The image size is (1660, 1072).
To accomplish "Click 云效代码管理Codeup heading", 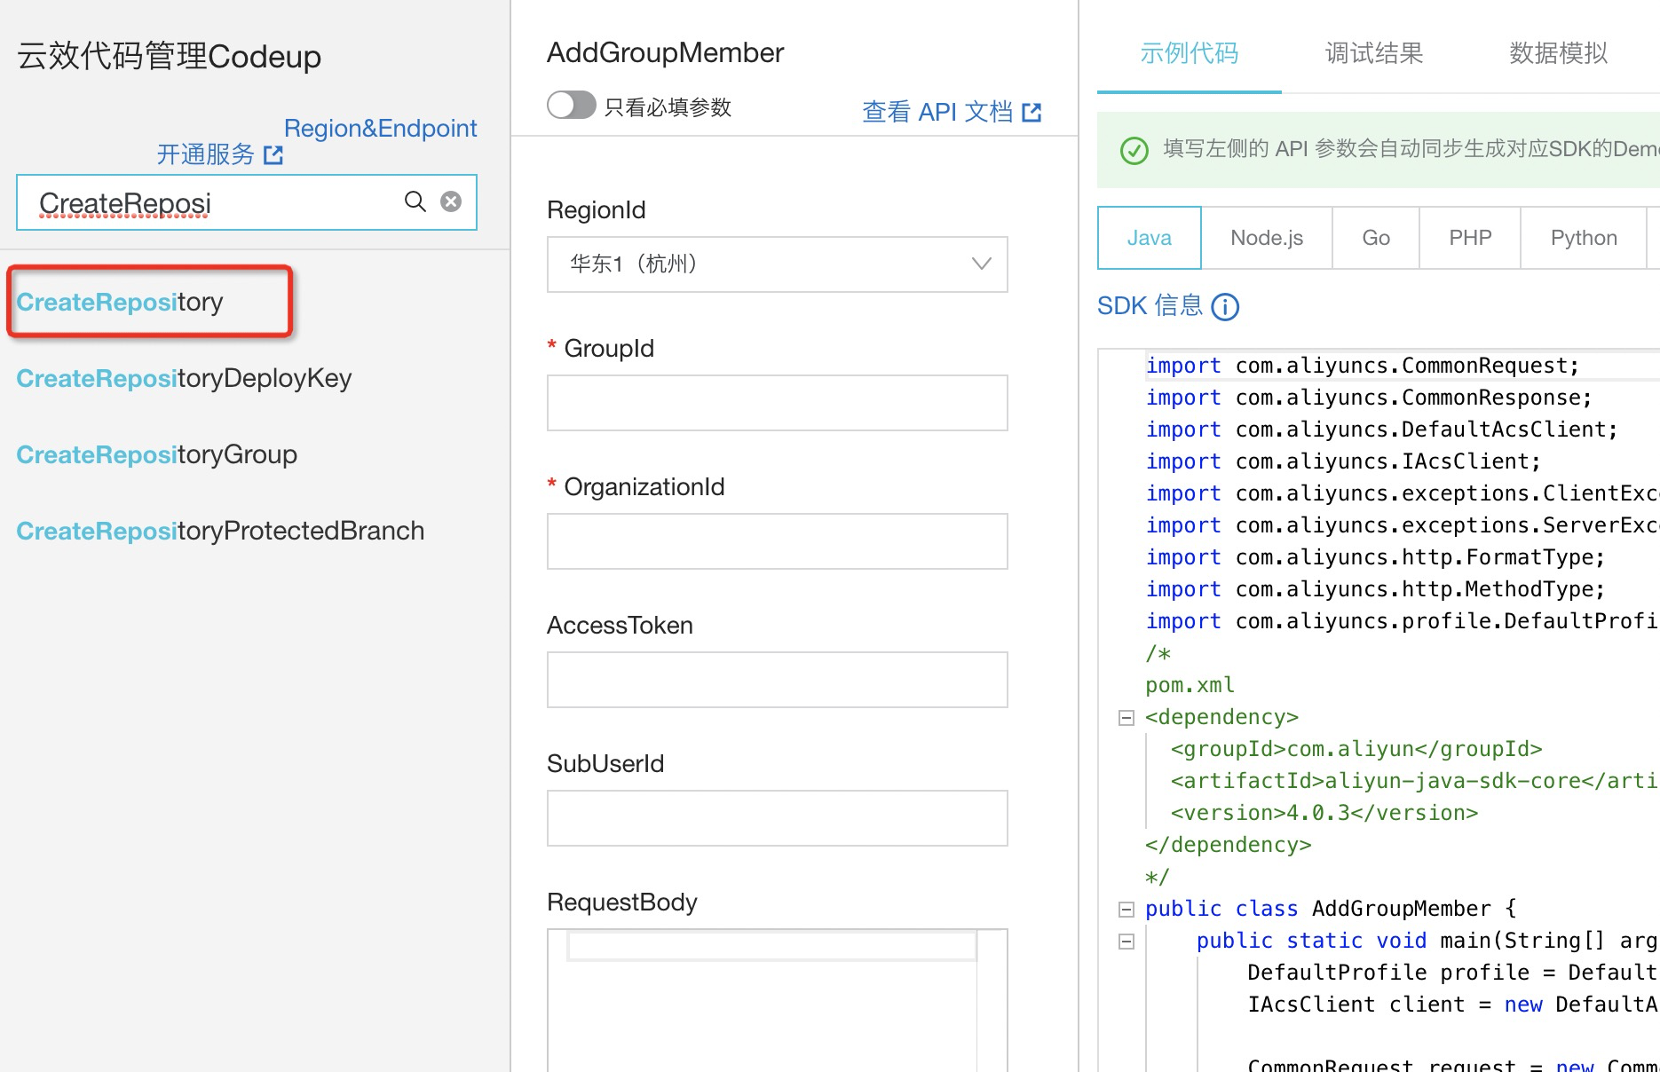I will (169, 56).
